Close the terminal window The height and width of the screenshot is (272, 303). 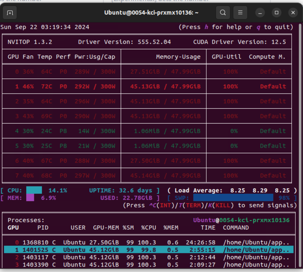pyautogui.click(x=293, y=13)
